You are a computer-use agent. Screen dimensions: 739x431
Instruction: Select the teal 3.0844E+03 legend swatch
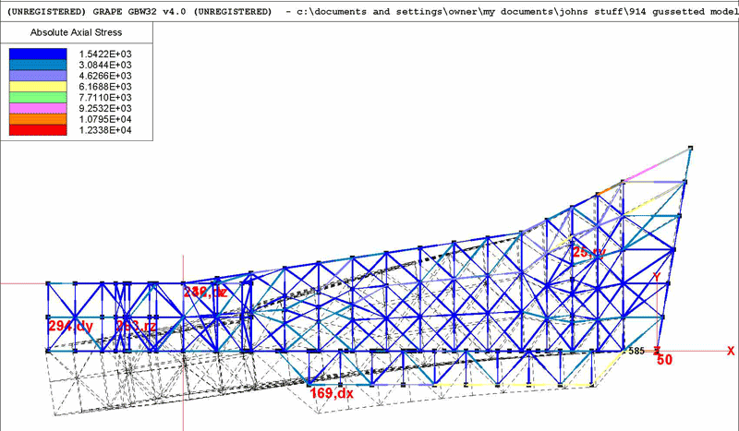(x=38, y=65)
